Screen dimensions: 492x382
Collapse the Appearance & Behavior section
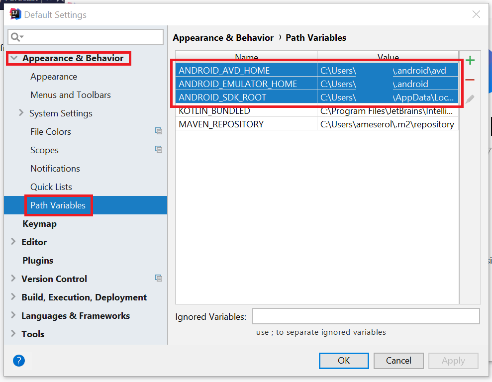14,58
